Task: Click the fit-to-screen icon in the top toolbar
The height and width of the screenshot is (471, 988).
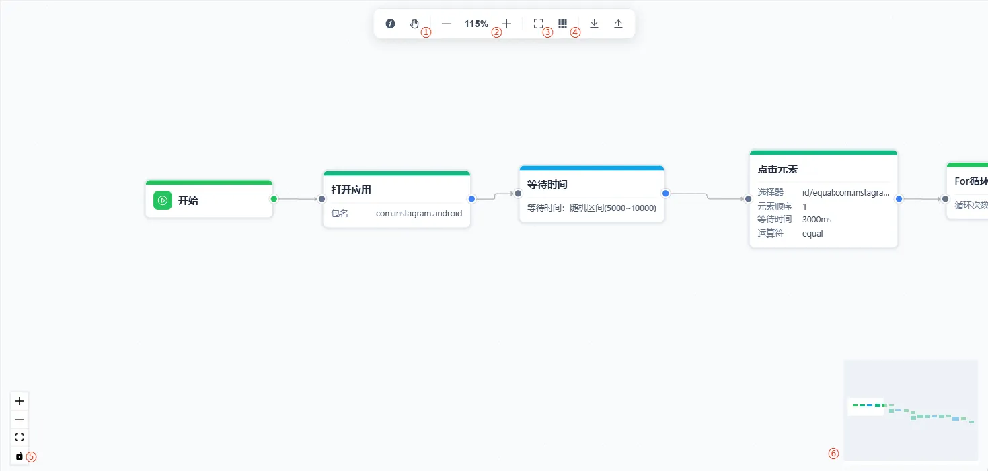Action: coord(538,24)
